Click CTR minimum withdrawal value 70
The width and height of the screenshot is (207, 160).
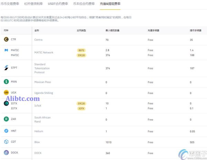point(107,40)
